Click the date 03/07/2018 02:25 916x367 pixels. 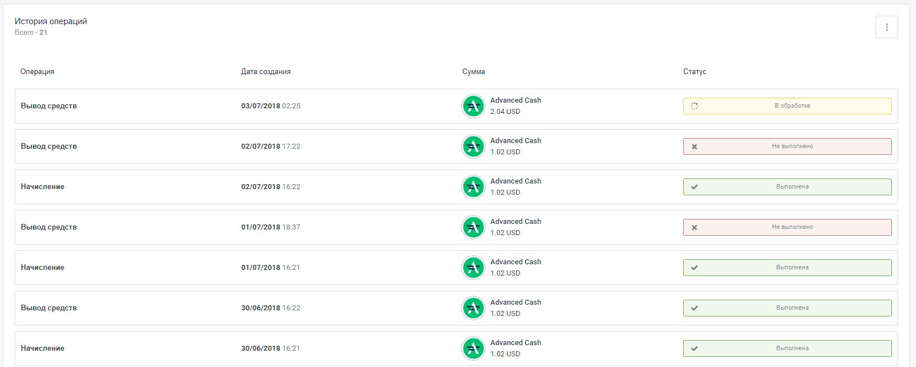click(x=270, y=106)
